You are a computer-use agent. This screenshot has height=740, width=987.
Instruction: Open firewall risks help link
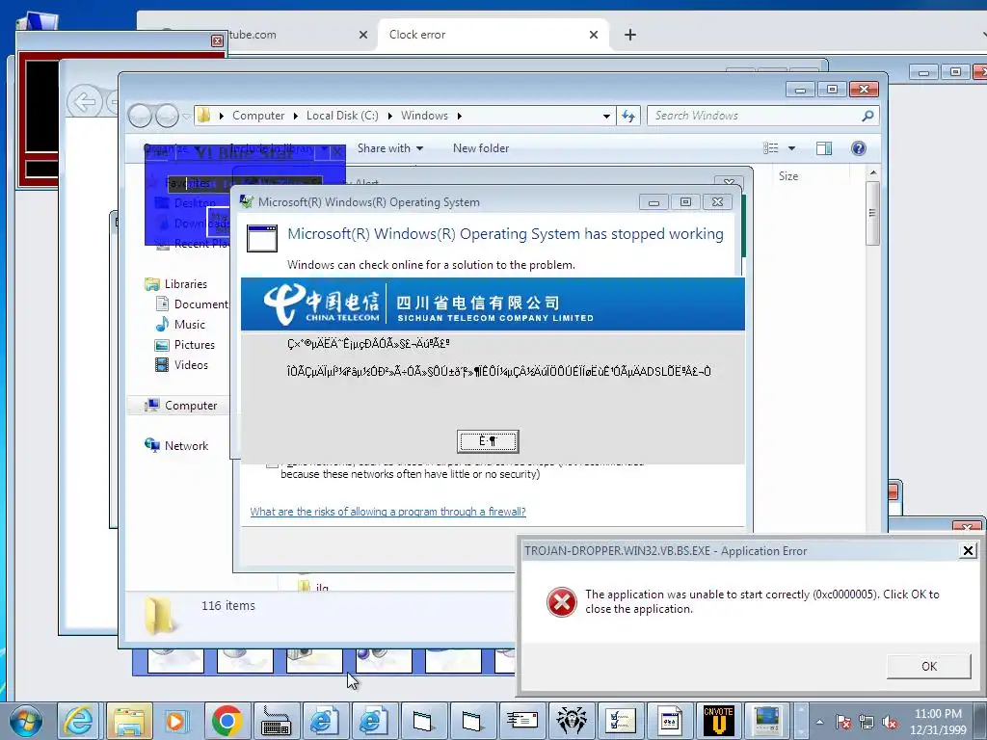click(387, 512)
